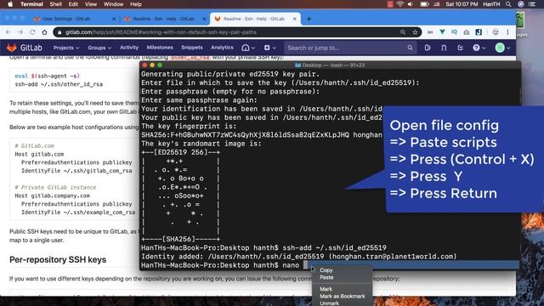Bookmark this page with the star icon
The width and height of the screenshot is (544, 306).
tap(415, 32)
